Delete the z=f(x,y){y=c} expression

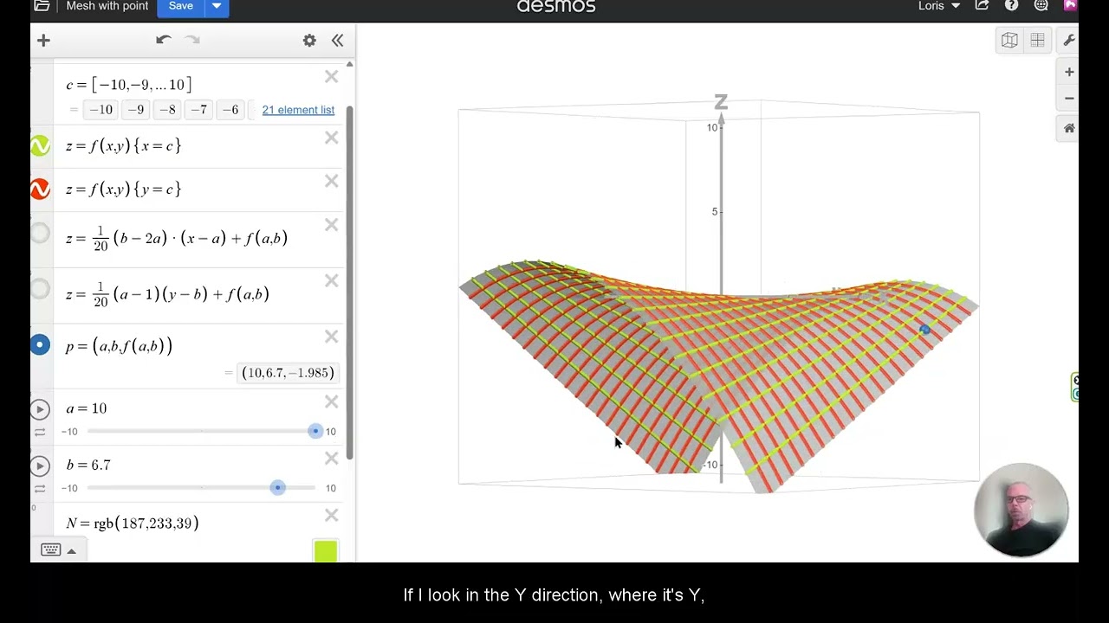click(331, 181)
